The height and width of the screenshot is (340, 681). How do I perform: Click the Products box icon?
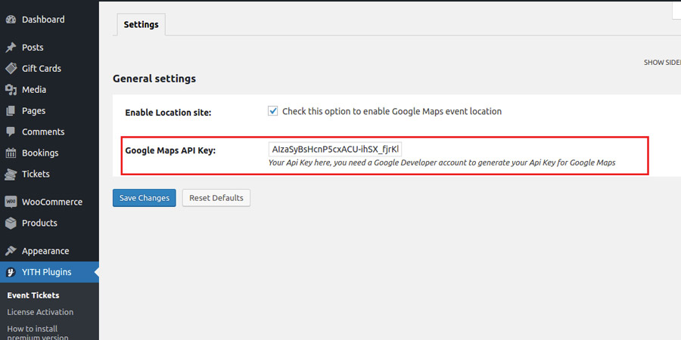[11, 223]
